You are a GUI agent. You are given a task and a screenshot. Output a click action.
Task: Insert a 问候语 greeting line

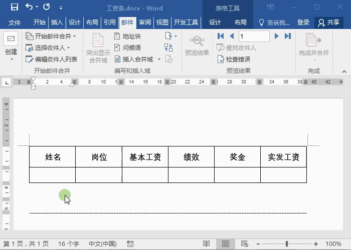pyautogui.click(x=127, y=48)
